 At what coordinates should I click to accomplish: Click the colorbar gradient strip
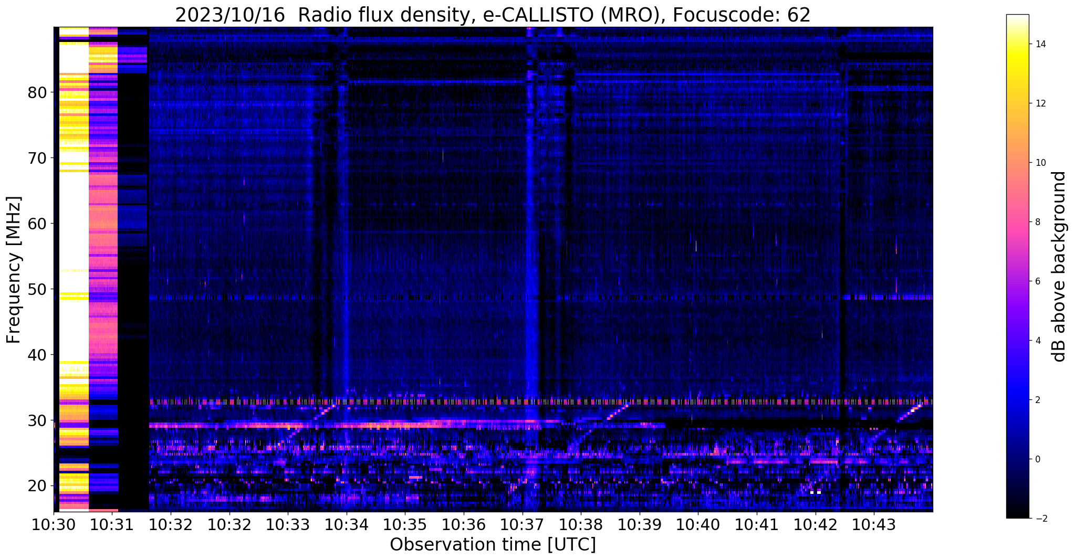pos(1017,266)
